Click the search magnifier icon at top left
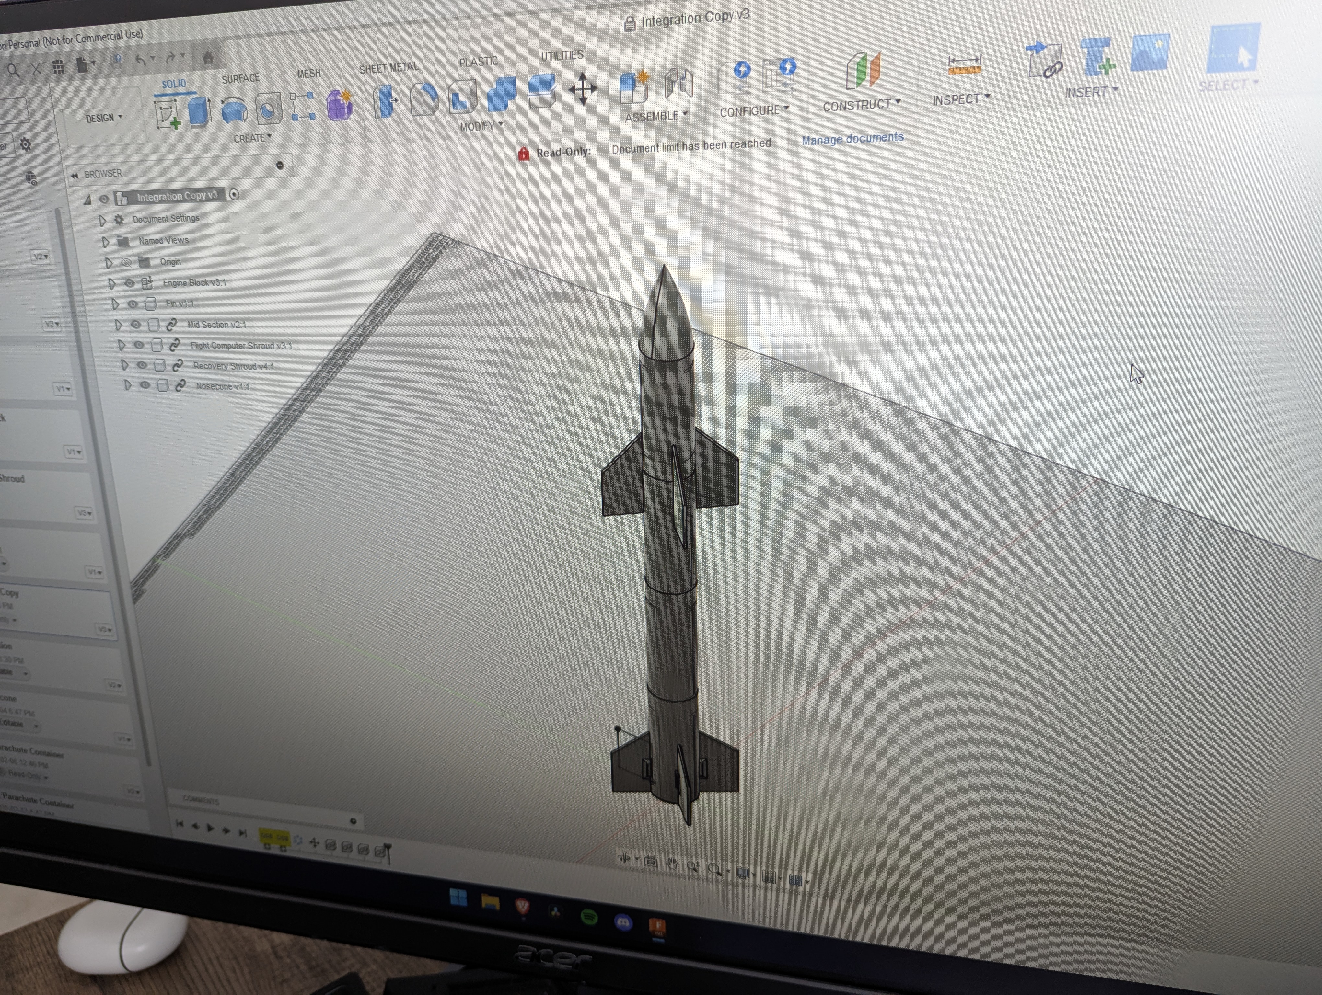Image resolution: width=1322 pixels, height=995 pixels. pos(13,71)
